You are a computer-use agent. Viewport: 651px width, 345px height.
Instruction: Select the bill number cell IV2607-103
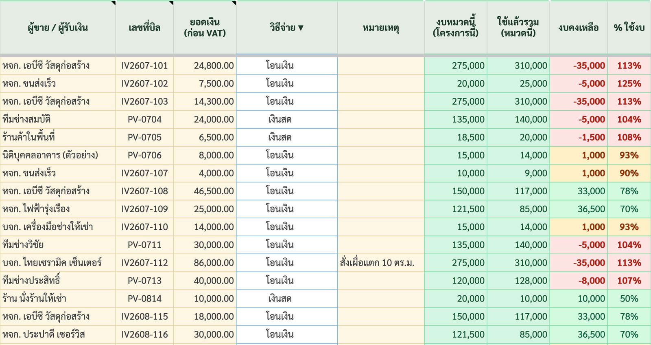(x=144, y=101)
